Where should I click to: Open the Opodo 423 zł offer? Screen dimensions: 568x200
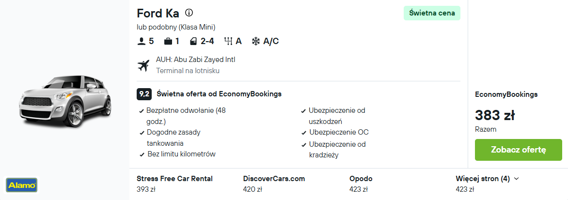[361, 184]
